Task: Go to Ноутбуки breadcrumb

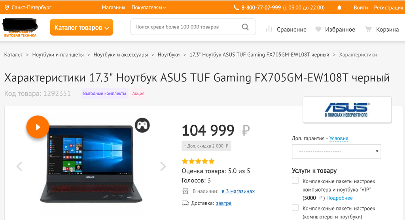Action: [x=168, y=55]
